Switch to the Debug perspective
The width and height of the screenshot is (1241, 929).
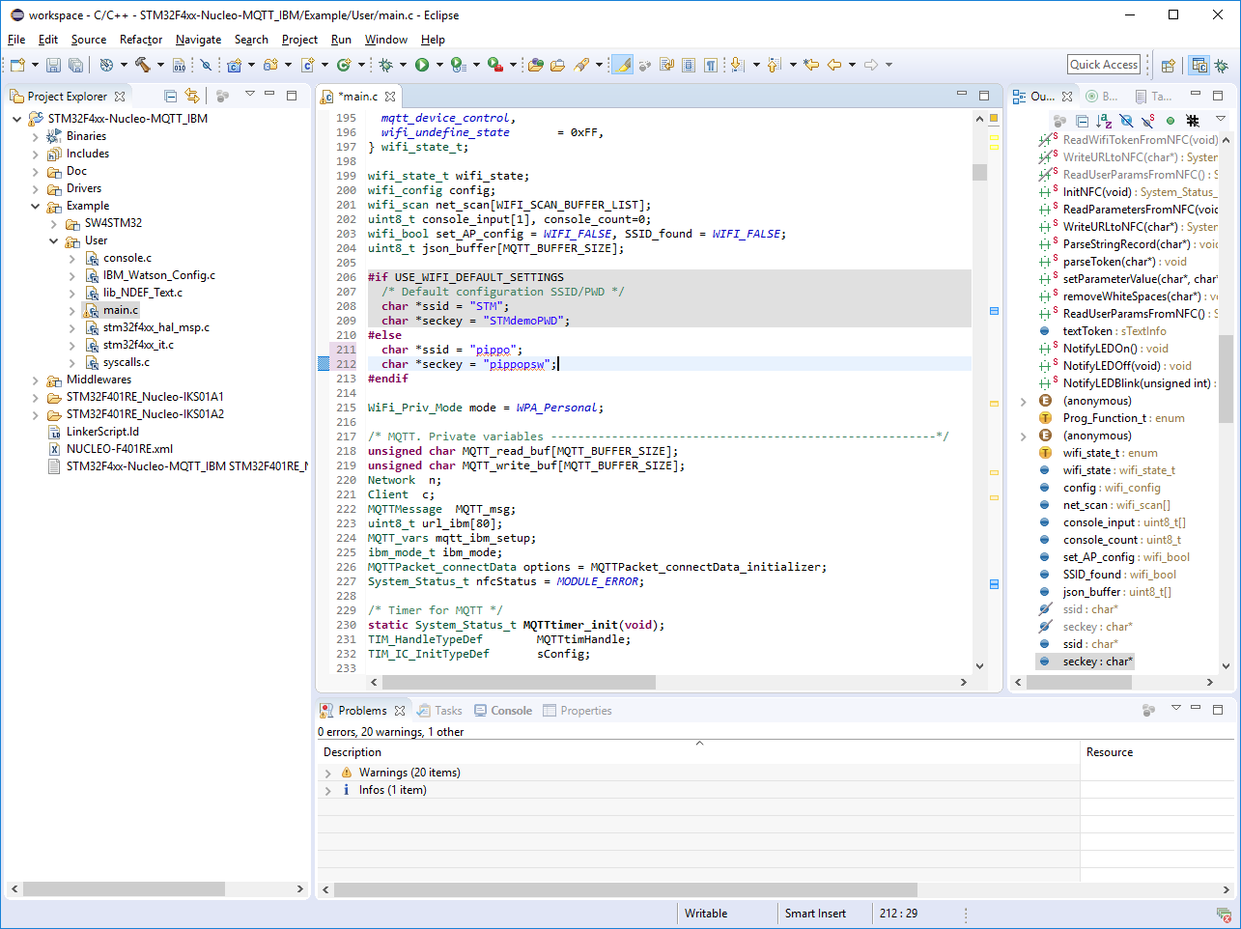[x=1222, y=65]
